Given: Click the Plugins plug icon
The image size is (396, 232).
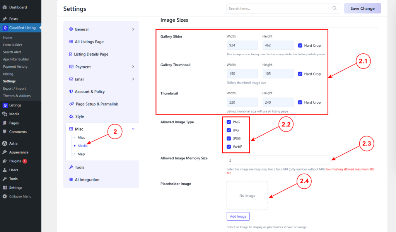Looking at the screenshot, I should pos(5,161).
